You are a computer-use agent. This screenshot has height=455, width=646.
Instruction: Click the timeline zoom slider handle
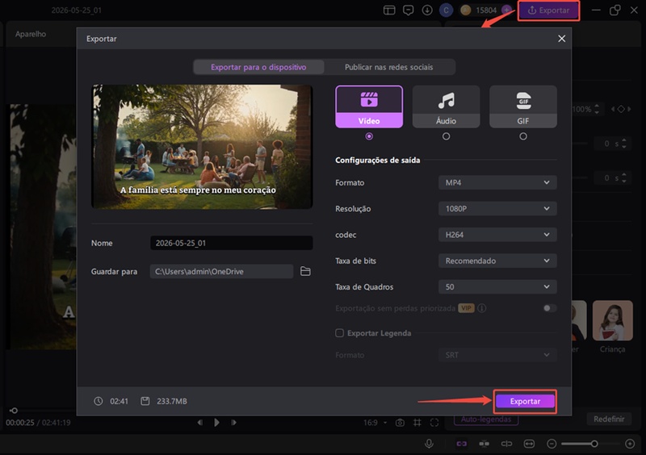click(x=594, y=444)
